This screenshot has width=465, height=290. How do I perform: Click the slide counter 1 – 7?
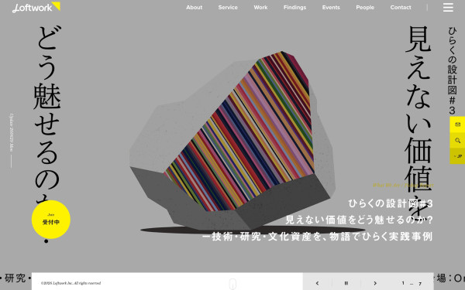pos(412,284)
